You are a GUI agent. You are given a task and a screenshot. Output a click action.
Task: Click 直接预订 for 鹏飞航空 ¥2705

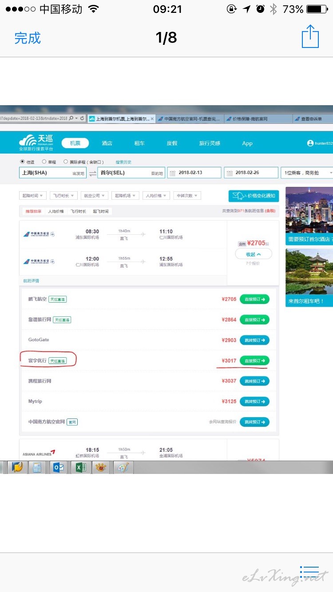(254, 300)
